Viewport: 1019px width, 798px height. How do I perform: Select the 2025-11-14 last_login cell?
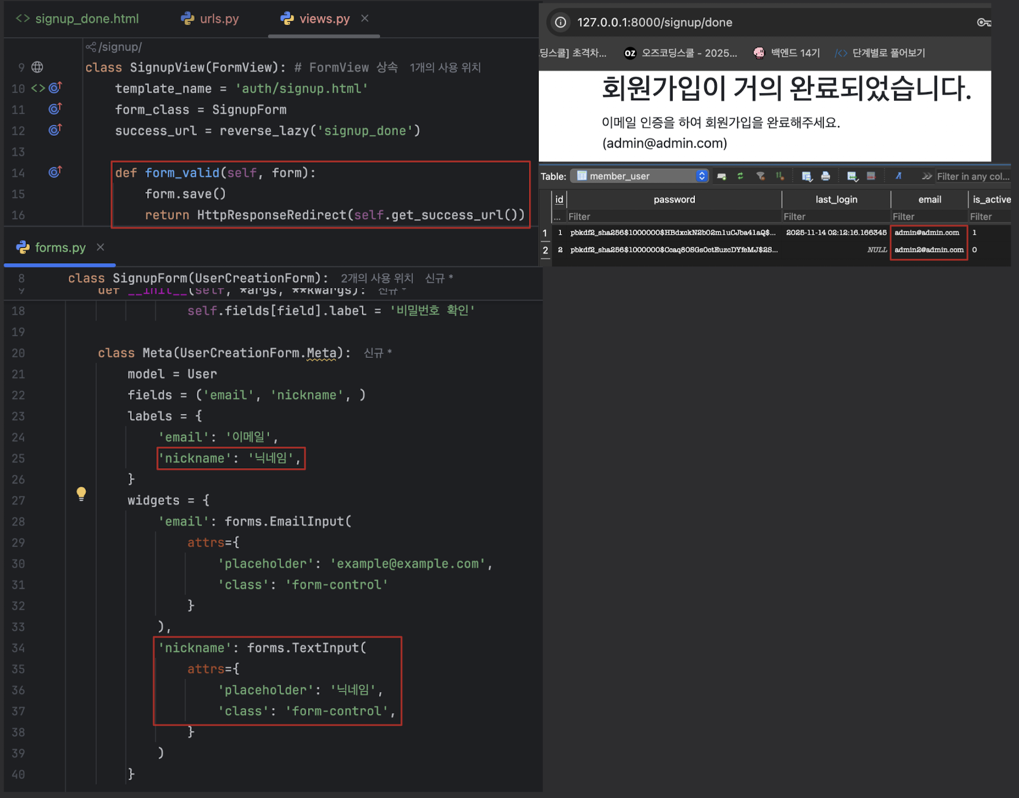[x=836, y=232]
